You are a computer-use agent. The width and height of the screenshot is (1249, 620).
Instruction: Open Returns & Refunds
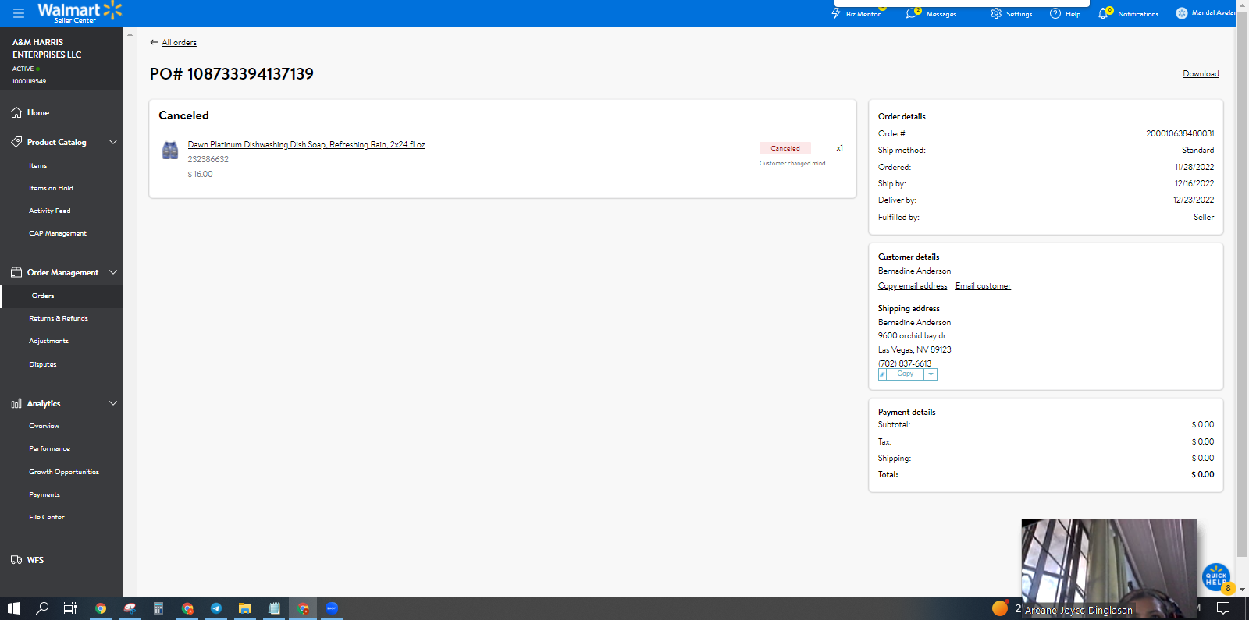point(59,319)
